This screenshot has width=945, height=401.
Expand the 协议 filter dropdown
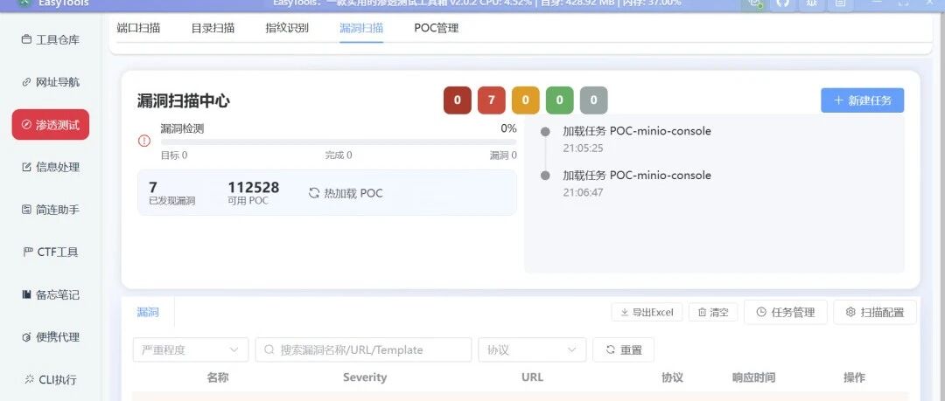(532, 349)
